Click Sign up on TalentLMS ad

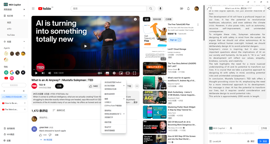click(175, 40)
